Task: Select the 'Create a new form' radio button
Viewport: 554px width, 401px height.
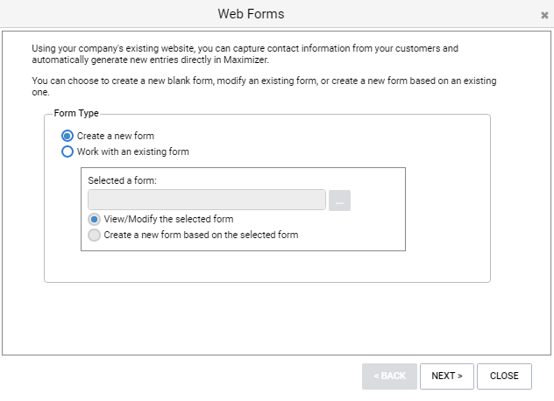Action: coord(67,136)
